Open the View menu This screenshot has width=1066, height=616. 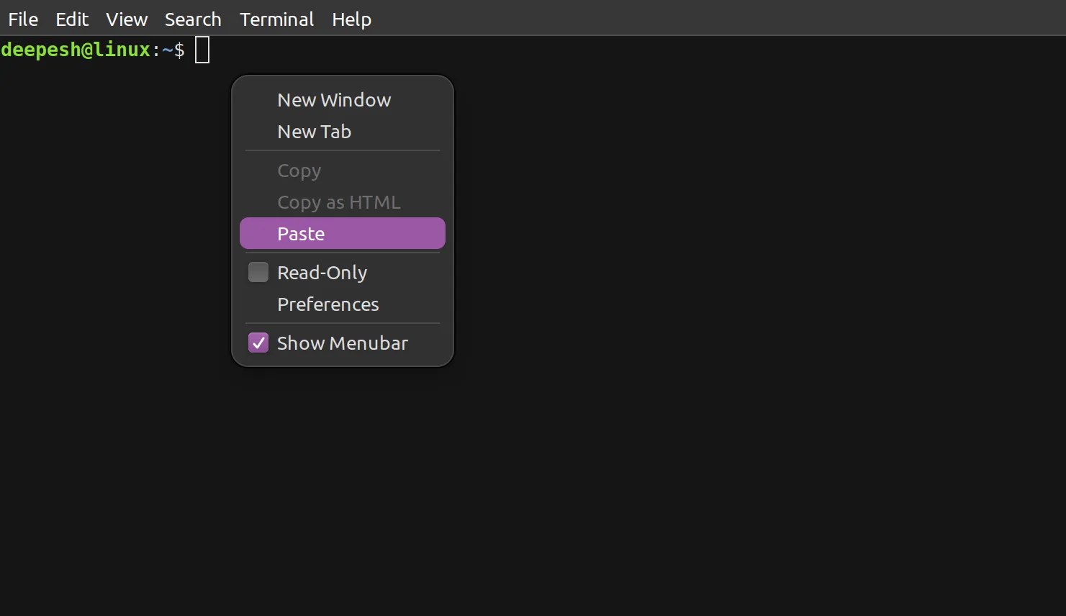pos(126,19)
